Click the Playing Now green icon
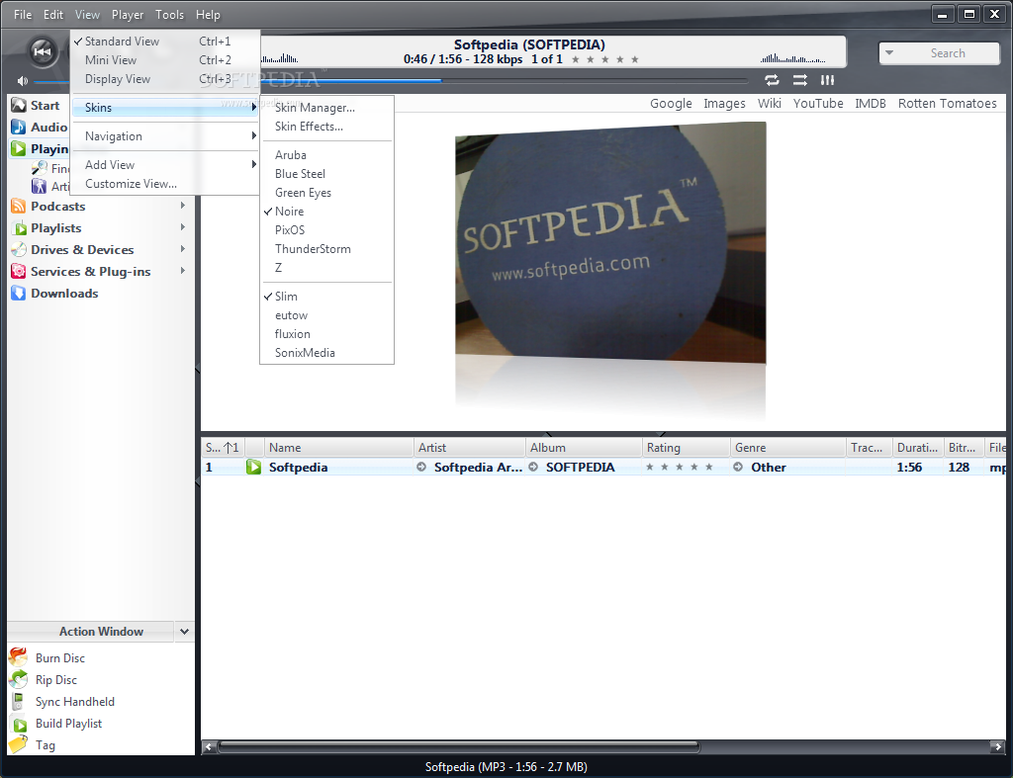This screenshot has width=1013, height=778. pos(19,149)
